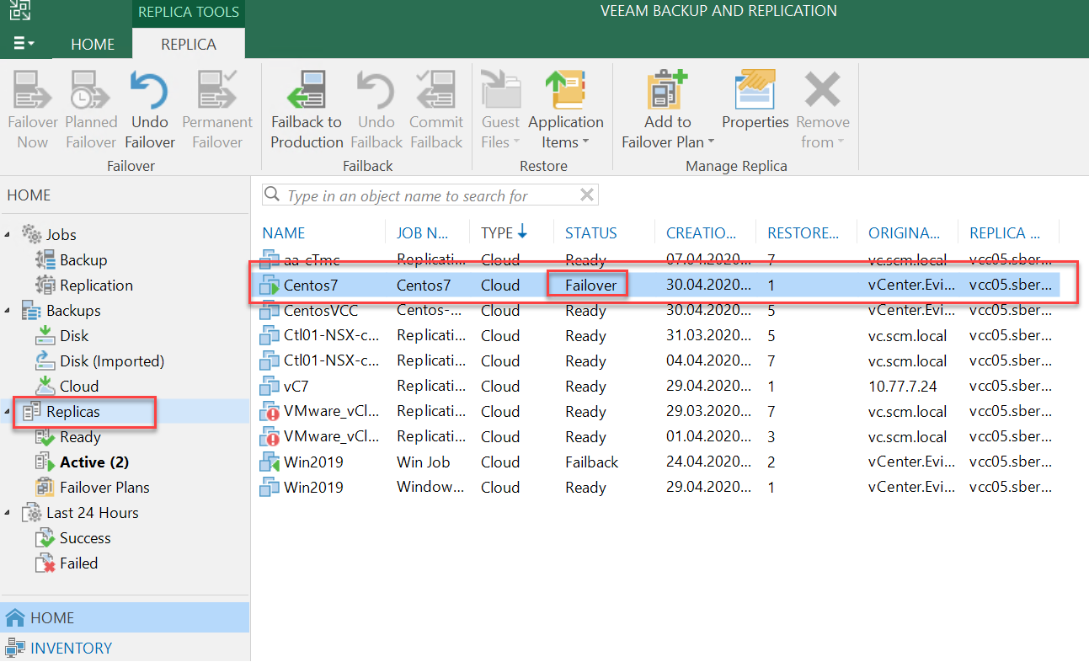The image size is (1089, 662).
Task: Open the main application menu button
Action: (24, 43)
